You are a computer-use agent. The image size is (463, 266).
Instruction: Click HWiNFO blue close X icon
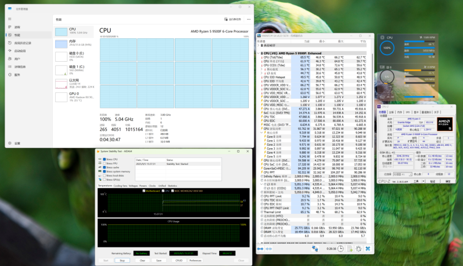coord(368,248)
